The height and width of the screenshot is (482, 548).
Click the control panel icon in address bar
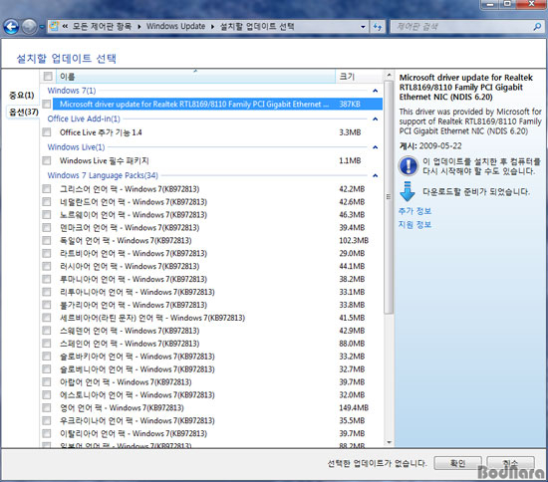tap(54, 26)
